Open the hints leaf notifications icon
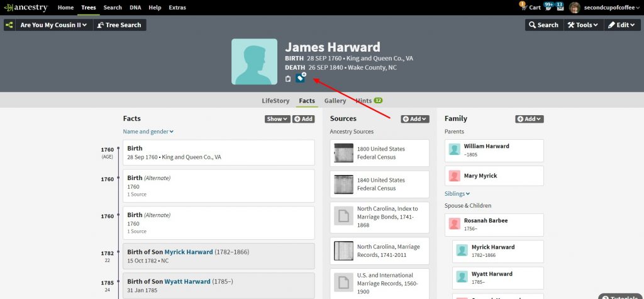The image size is (644, 299). [548, 6]
